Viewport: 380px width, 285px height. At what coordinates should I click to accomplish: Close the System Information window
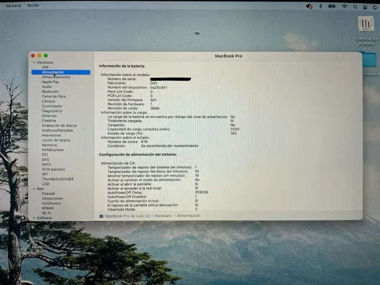click(33, 56)
